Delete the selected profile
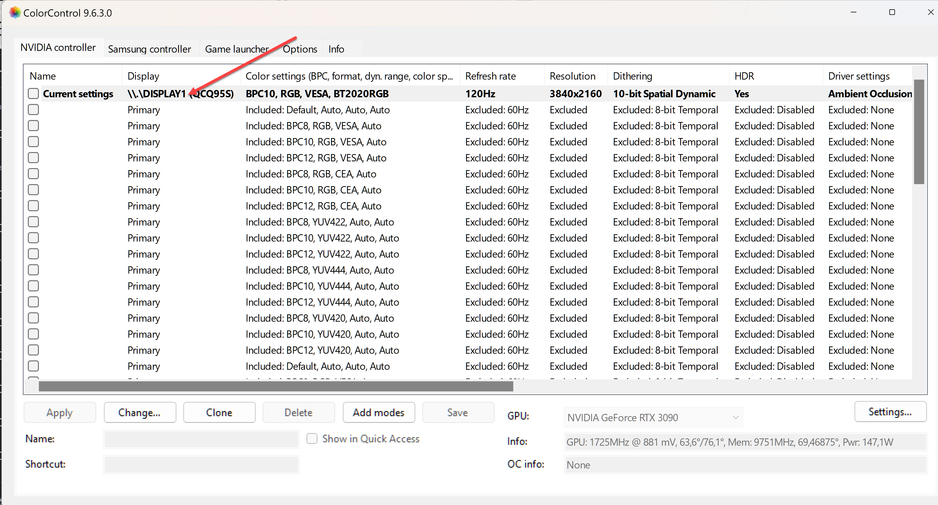938x505 pixels. (298, 412)
